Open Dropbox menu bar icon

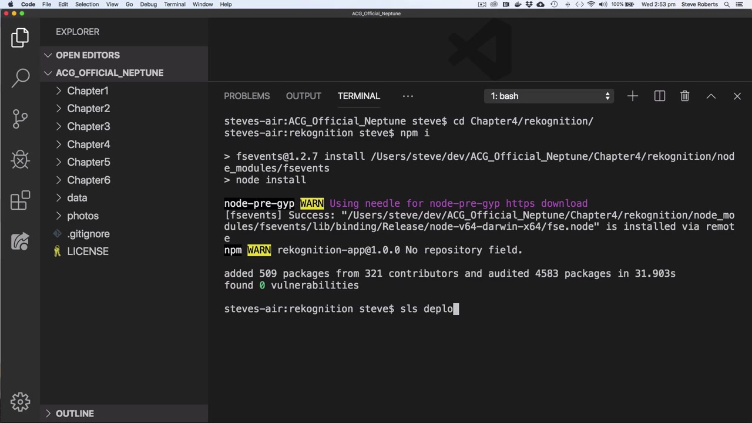pos(530,4)
